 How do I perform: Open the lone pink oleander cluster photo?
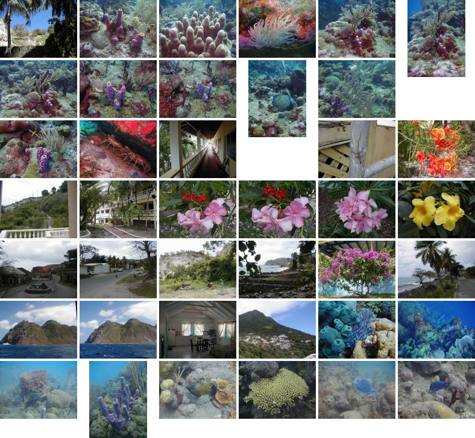(x=357, y=209)
